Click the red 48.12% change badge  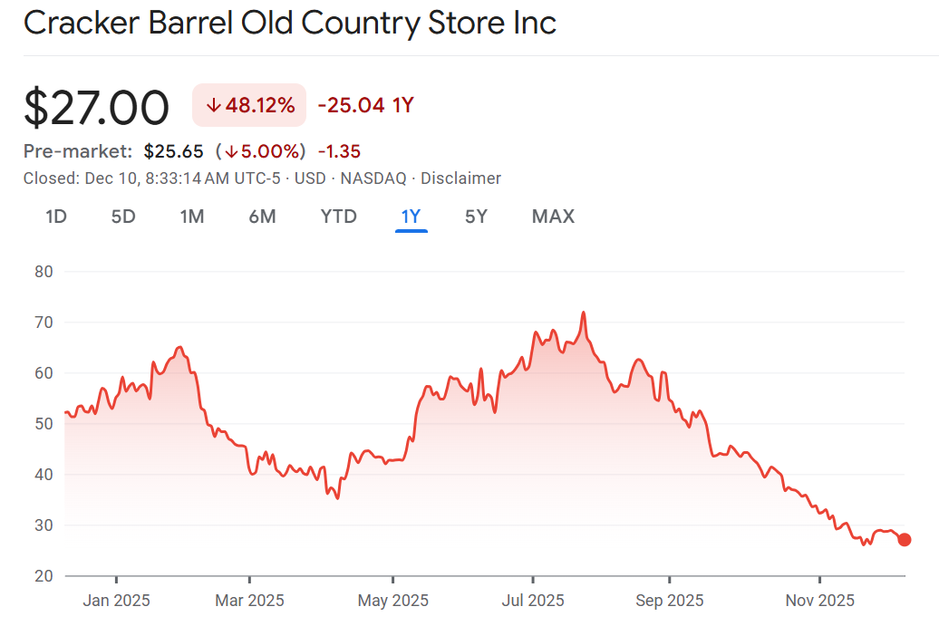(249, 105)
